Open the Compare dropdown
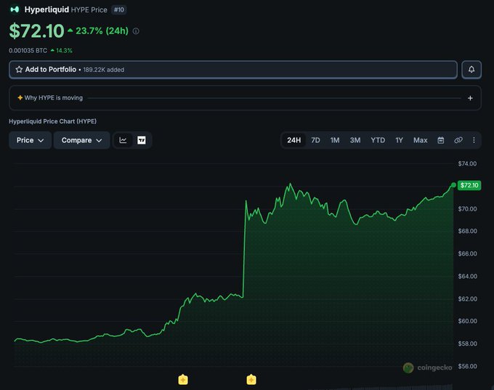 (x=81, y=140)
